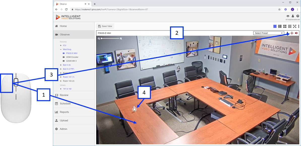Click the zoom slider track
Viewport: 301px width, 146px height.
click(x=110, y=39)
